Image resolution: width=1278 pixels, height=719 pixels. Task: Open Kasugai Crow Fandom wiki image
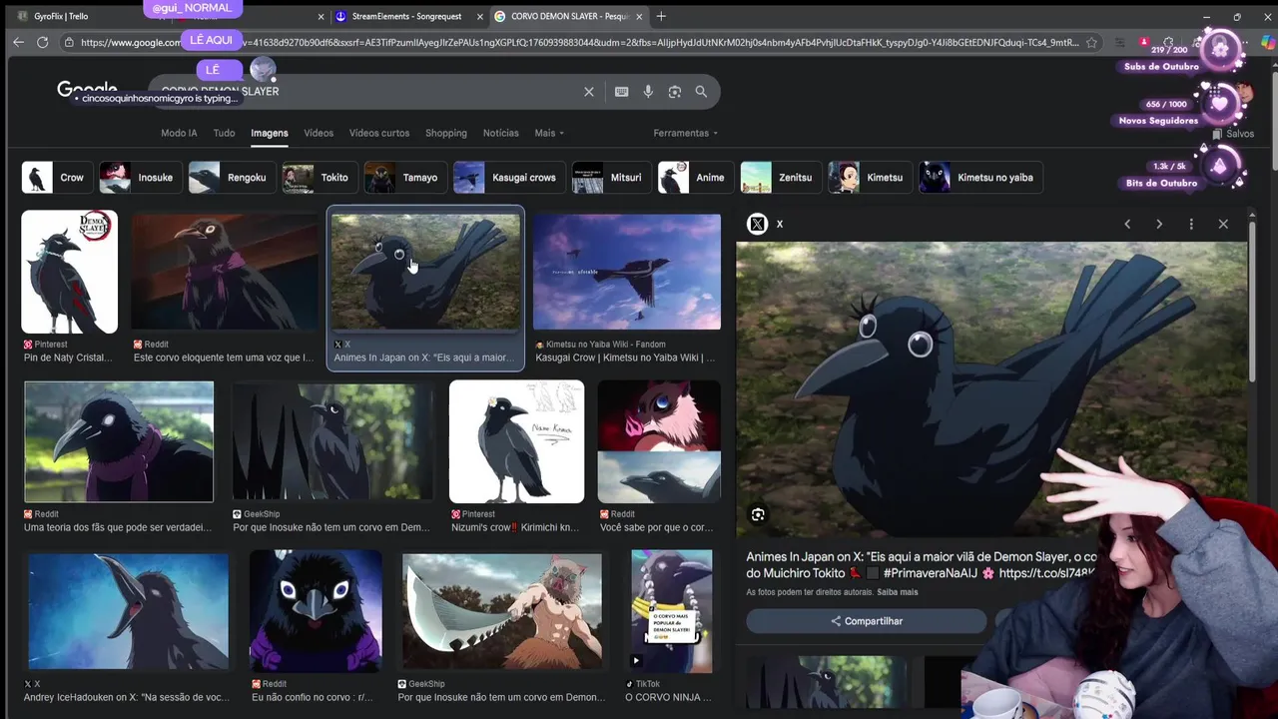coord(626,272)
